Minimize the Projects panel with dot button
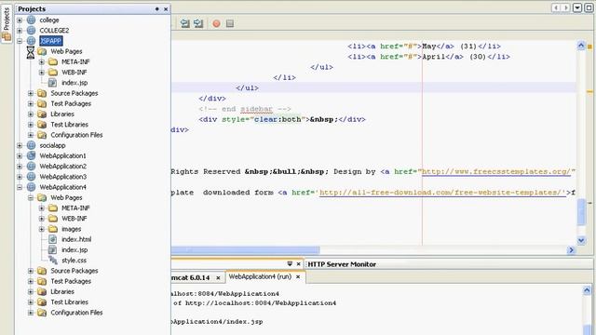 click(x=157, y=8)
